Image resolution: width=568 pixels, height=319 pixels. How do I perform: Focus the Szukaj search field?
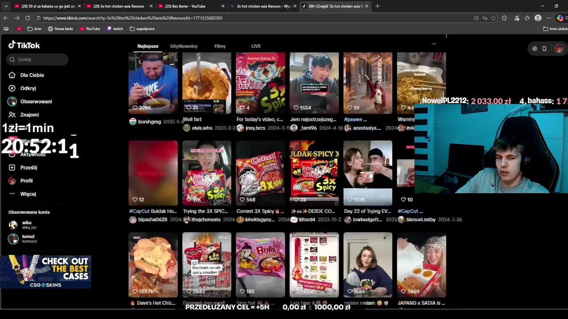coord(37,59)
